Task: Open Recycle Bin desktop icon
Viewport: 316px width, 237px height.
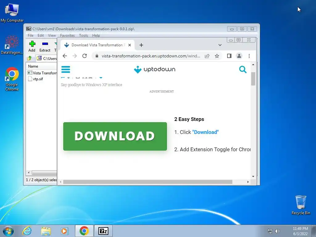Action: pyautogui.click(x=301, y=205)
